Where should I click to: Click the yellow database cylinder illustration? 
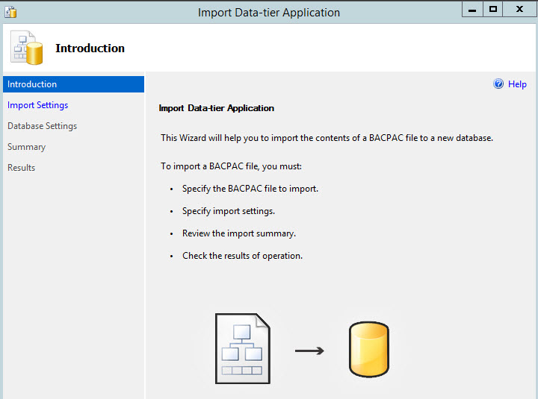point(369,349)
